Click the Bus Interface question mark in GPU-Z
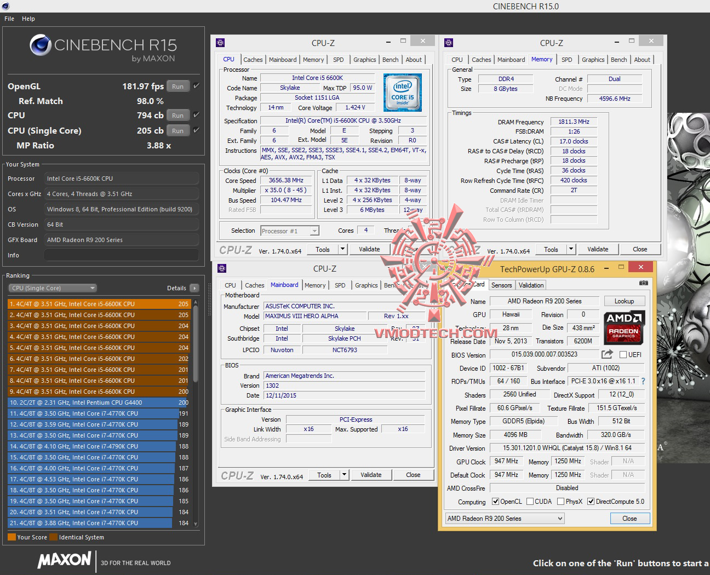Viewport: 710px width, 575px height. click(643, 381)
